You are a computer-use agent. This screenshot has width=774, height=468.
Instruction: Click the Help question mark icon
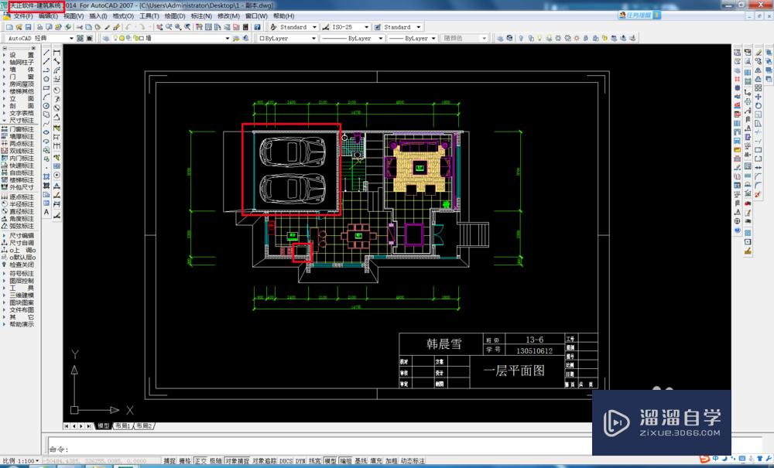coord(257,27)
